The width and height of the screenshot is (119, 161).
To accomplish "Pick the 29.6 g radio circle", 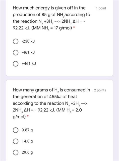I will (16, 152).
